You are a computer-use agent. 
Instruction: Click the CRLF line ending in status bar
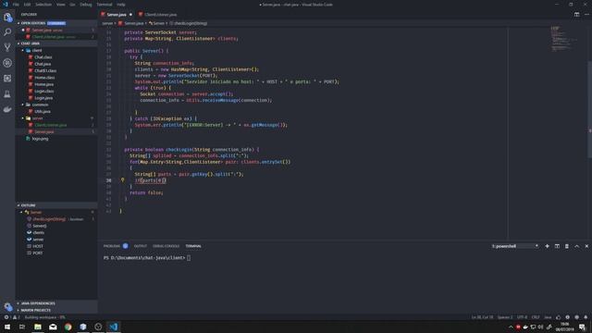click(536, 317)
